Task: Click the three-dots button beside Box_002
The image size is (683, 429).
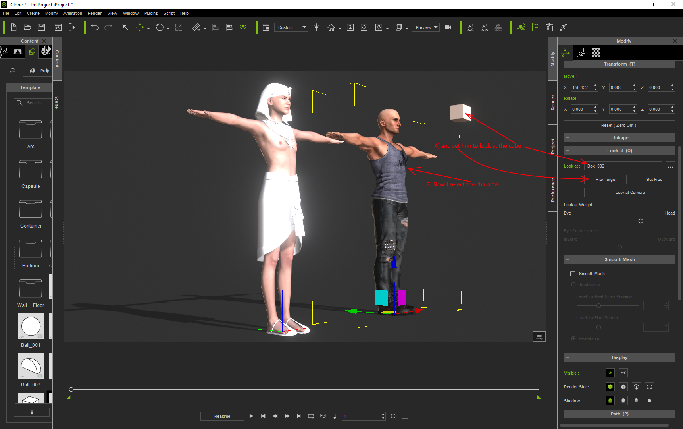Action: click(x=670, y=166)
